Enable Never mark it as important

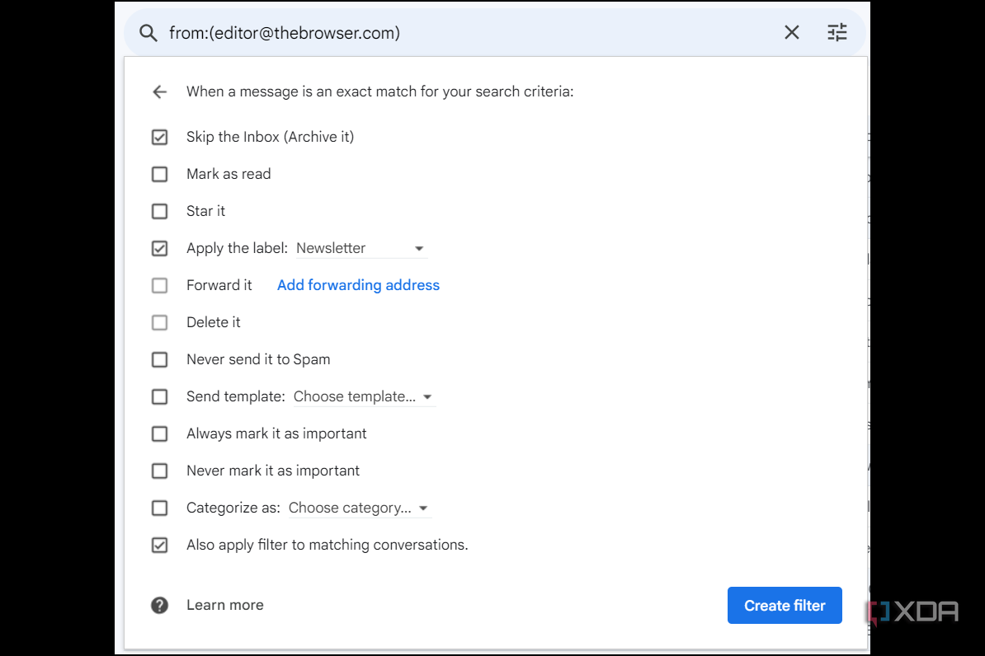click(159, 471)
